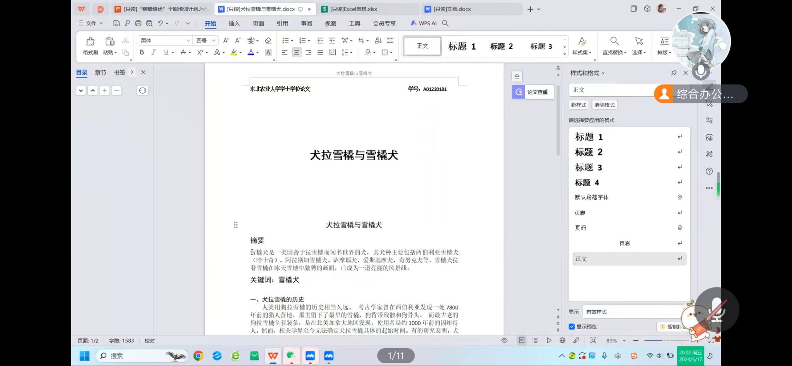Pin the Styles and Formatting pane

click(x=674, y=73)
